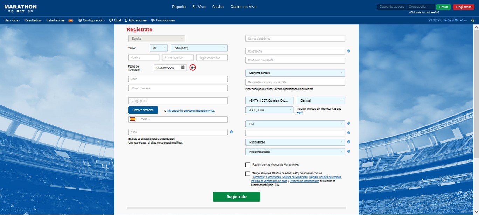479x215 pixels.
Task: Click the info icon next to Alias
Action: [x=231, y=132]
